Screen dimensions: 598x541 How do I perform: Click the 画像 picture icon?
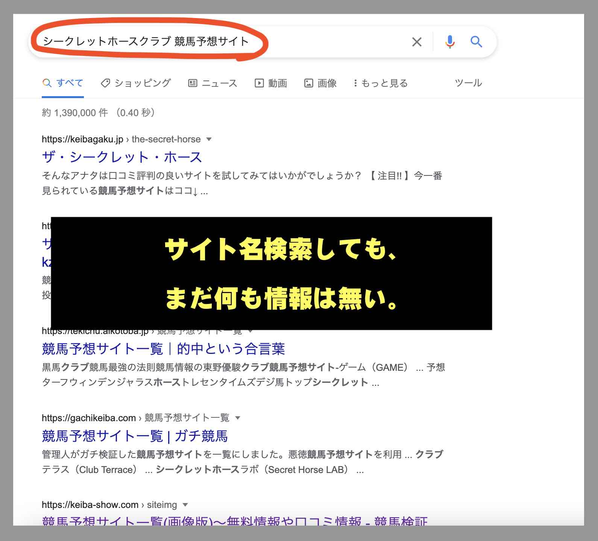coord(308,83)
